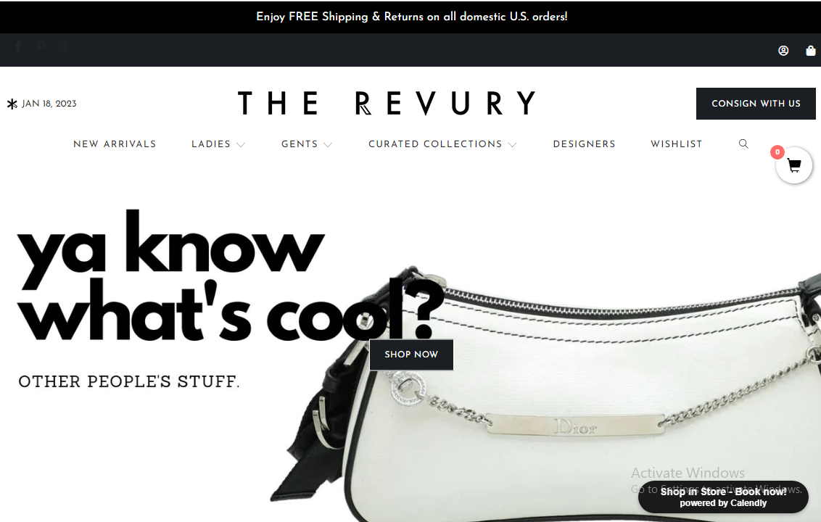Open the Instagram social icon

[x=62, y=46]
